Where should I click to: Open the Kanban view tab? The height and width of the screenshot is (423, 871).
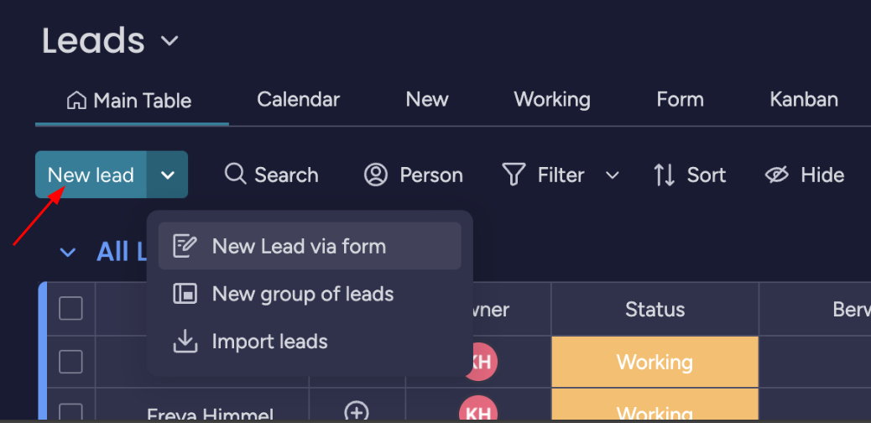point(803,100)
